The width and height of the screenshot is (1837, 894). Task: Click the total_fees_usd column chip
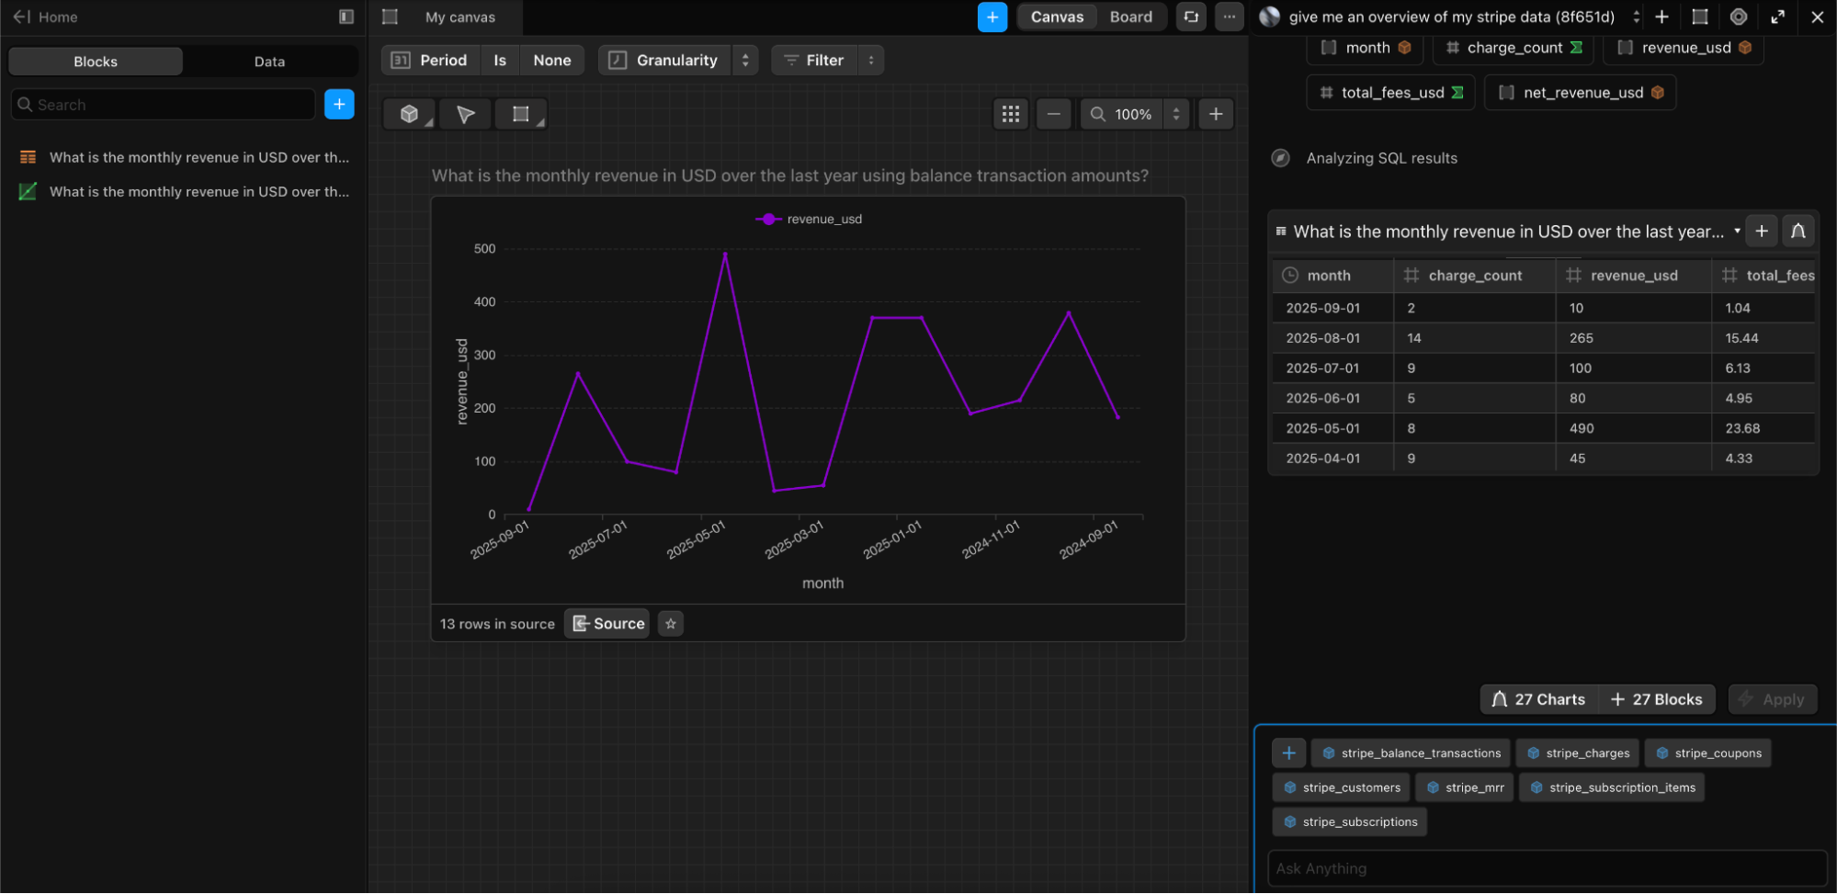coord(1391,93)
